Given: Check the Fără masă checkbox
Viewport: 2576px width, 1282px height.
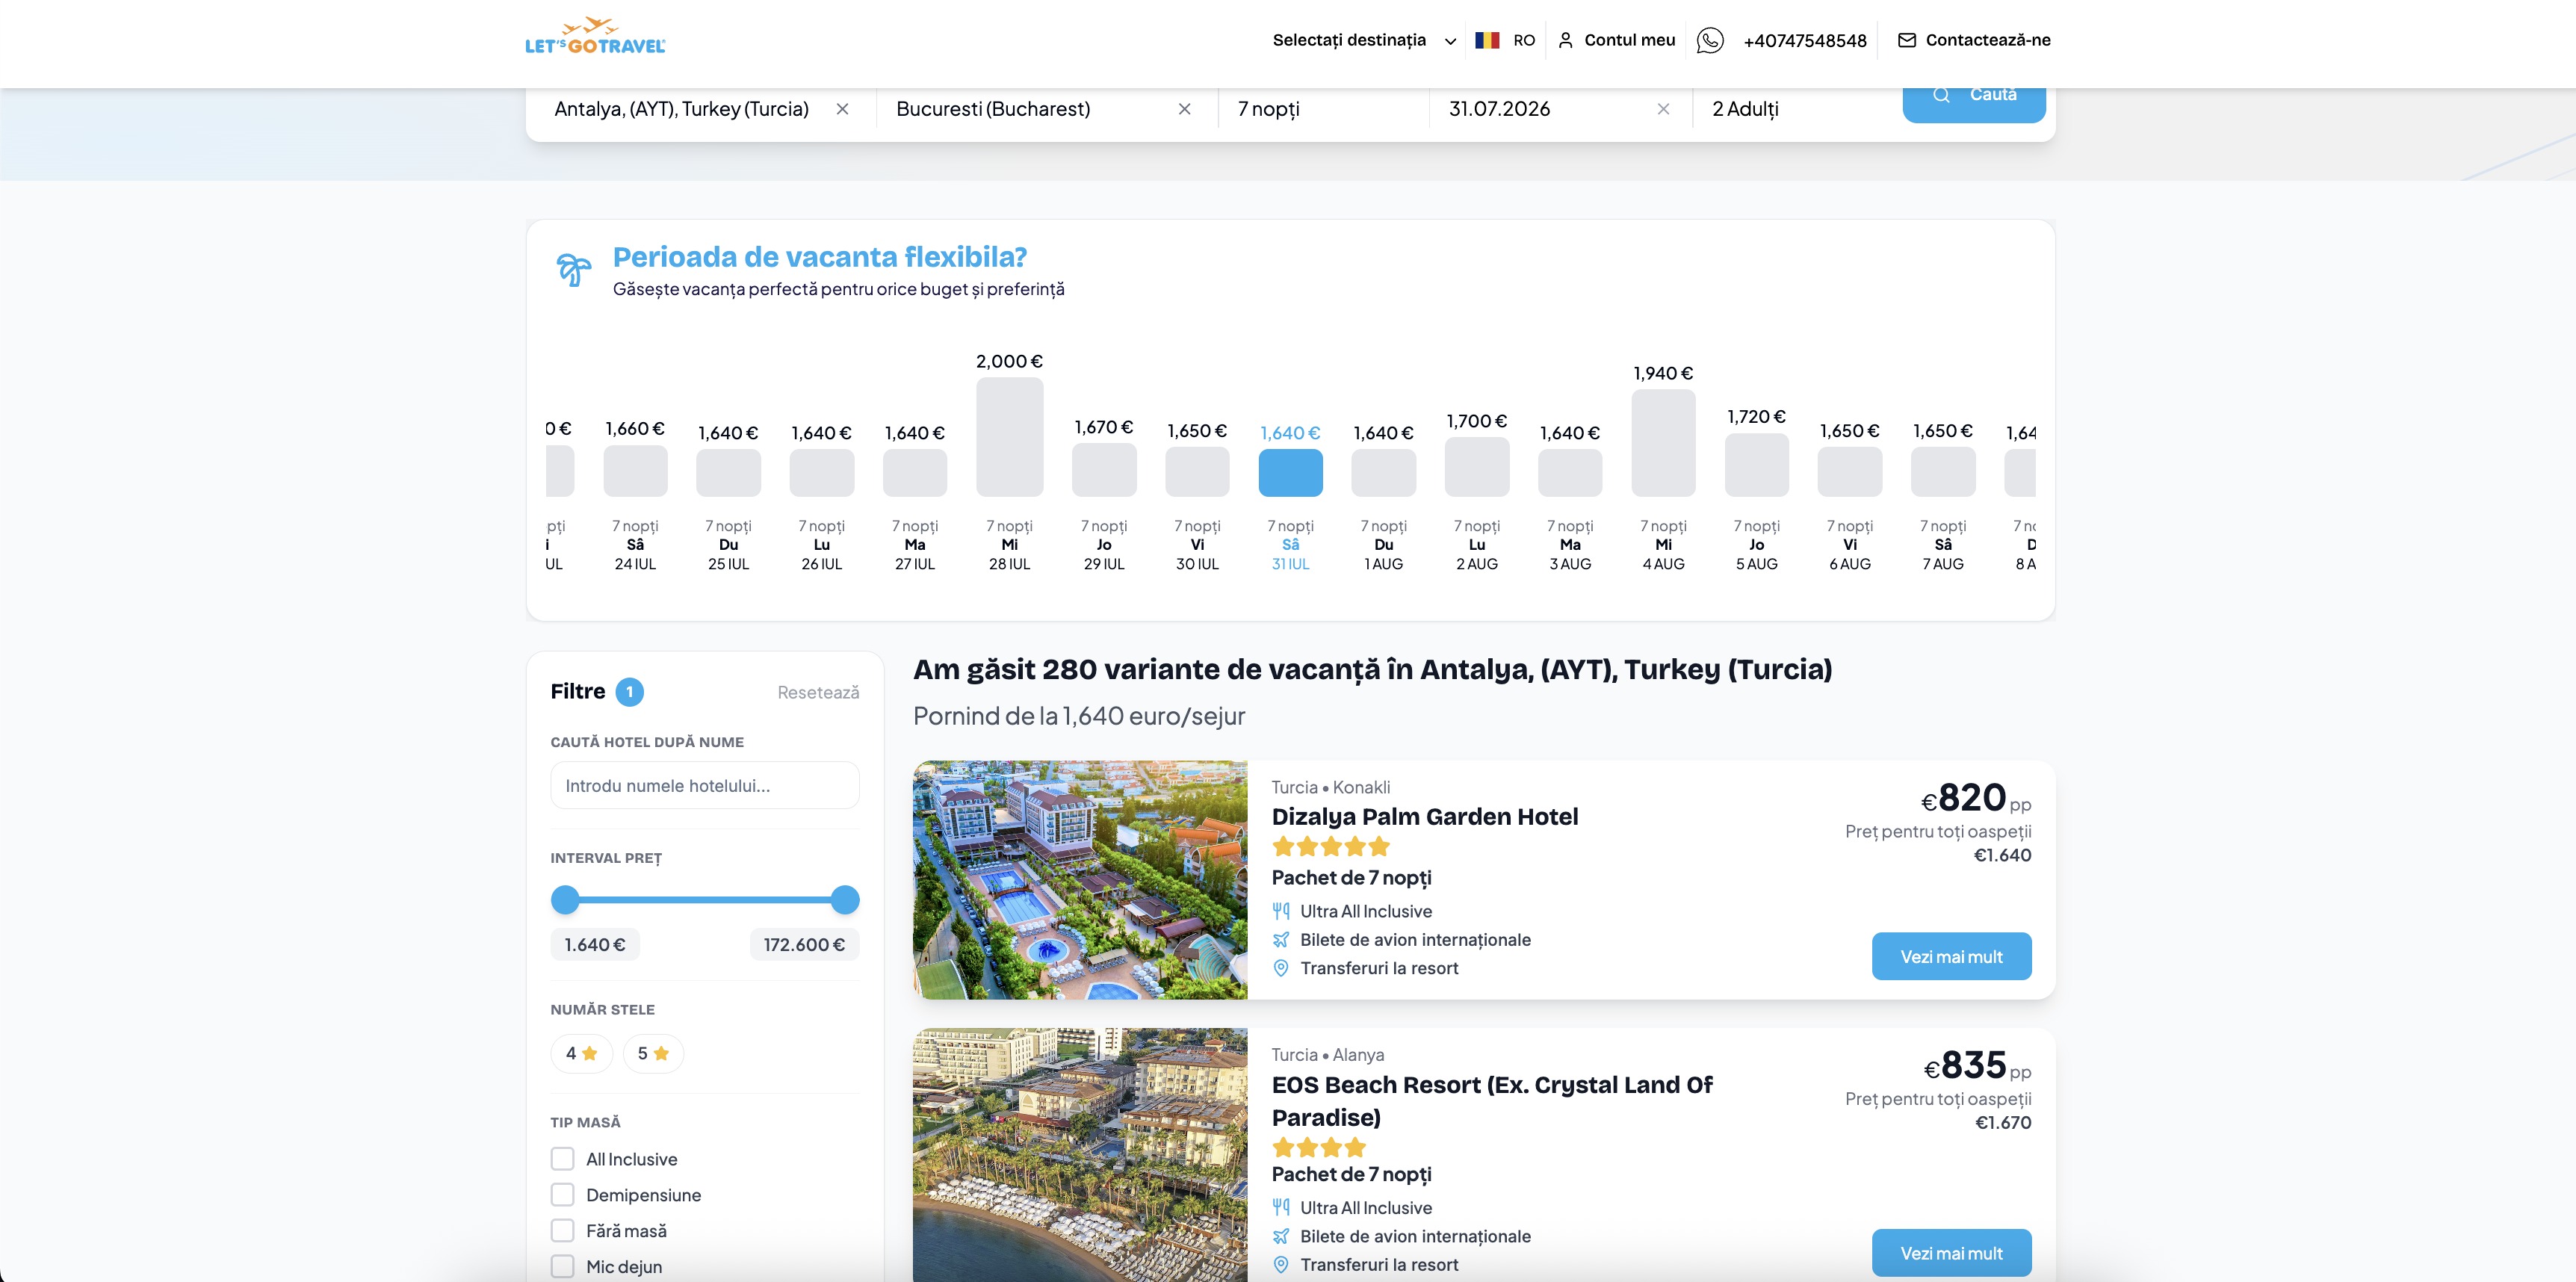Looking at the screenshot, I should point(562,1231).
